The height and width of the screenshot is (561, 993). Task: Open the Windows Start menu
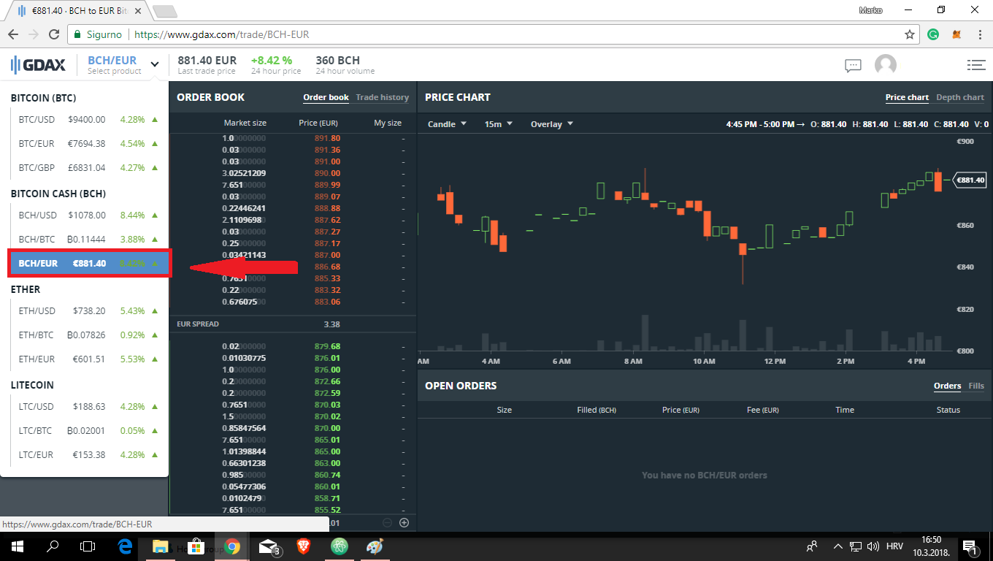click(16, 546)
